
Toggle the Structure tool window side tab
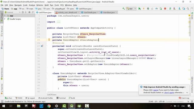(x=2, y=31)
